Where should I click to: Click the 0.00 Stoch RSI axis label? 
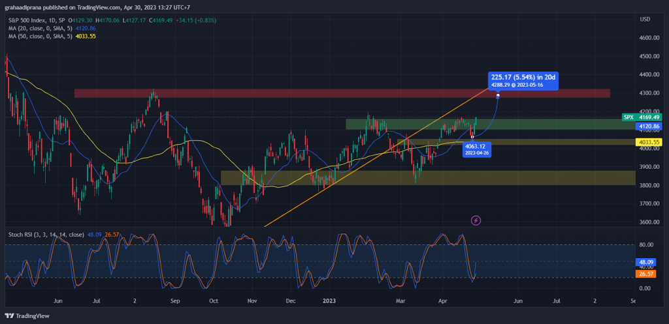point(646,289)
